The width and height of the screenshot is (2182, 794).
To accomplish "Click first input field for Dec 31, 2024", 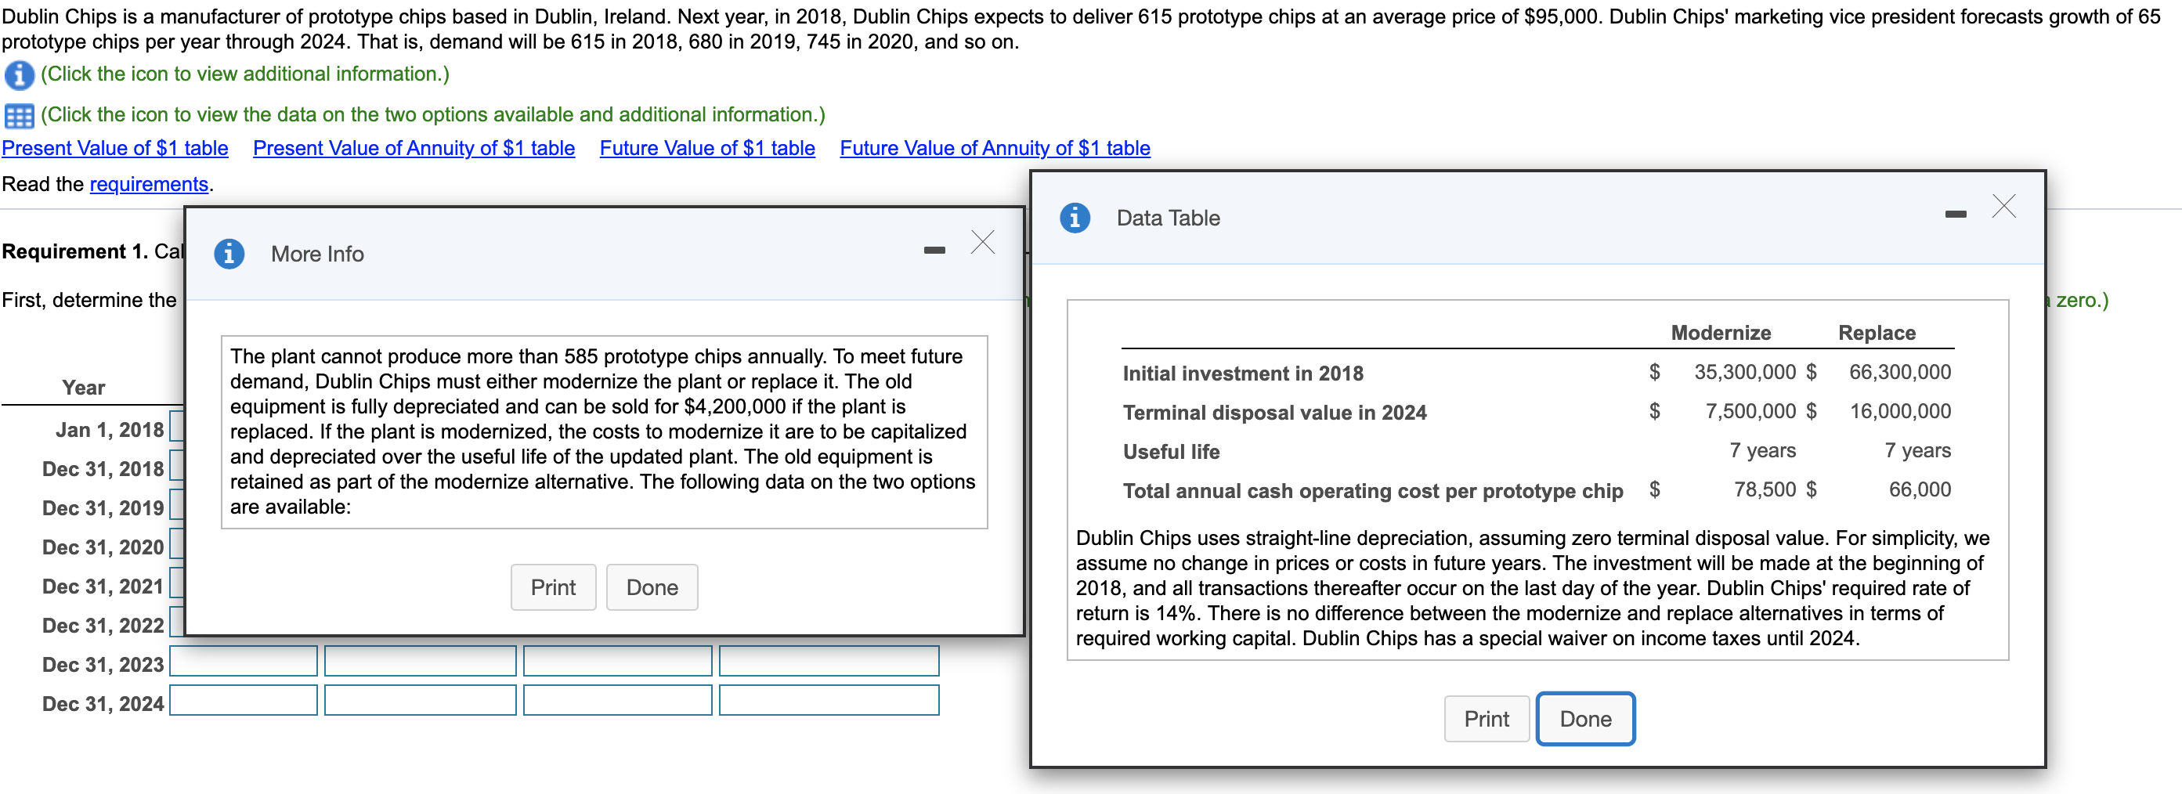I will click(244, 700).
